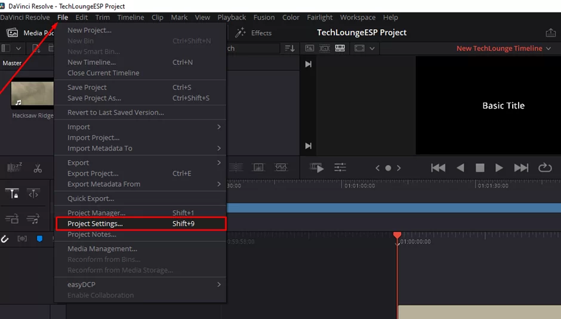
Task: Click the ripple overwrite edit icon
Action: pyautogui.click(x=281, y=167)
